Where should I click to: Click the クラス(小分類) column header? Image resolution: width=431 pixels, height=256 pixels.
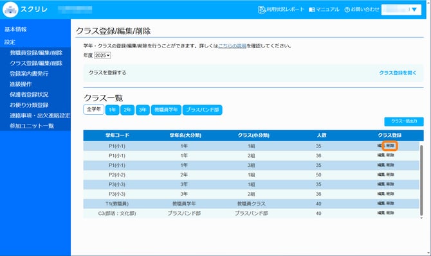coord(253,135)
